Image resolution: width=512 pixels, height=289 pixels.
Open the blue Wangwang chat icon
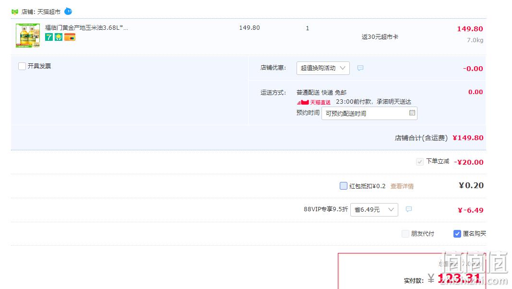click(x=68, y=12)
